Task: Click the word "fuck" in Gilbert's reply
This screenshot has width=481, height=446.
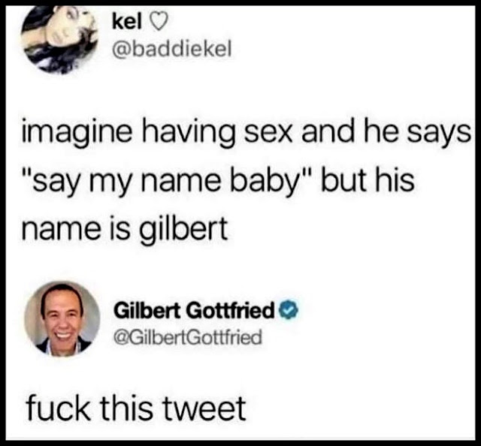Action: [x=58, y=408]
